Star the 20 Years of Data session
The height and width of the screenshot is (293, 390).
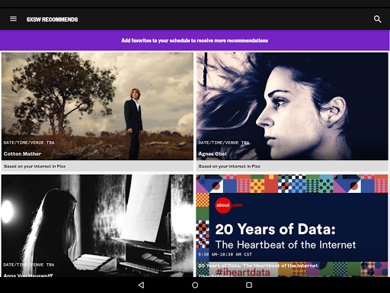203,181
